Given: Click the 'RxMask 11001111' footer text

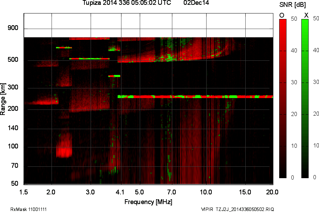Looking at the screenshot, I should pos(28,209).
